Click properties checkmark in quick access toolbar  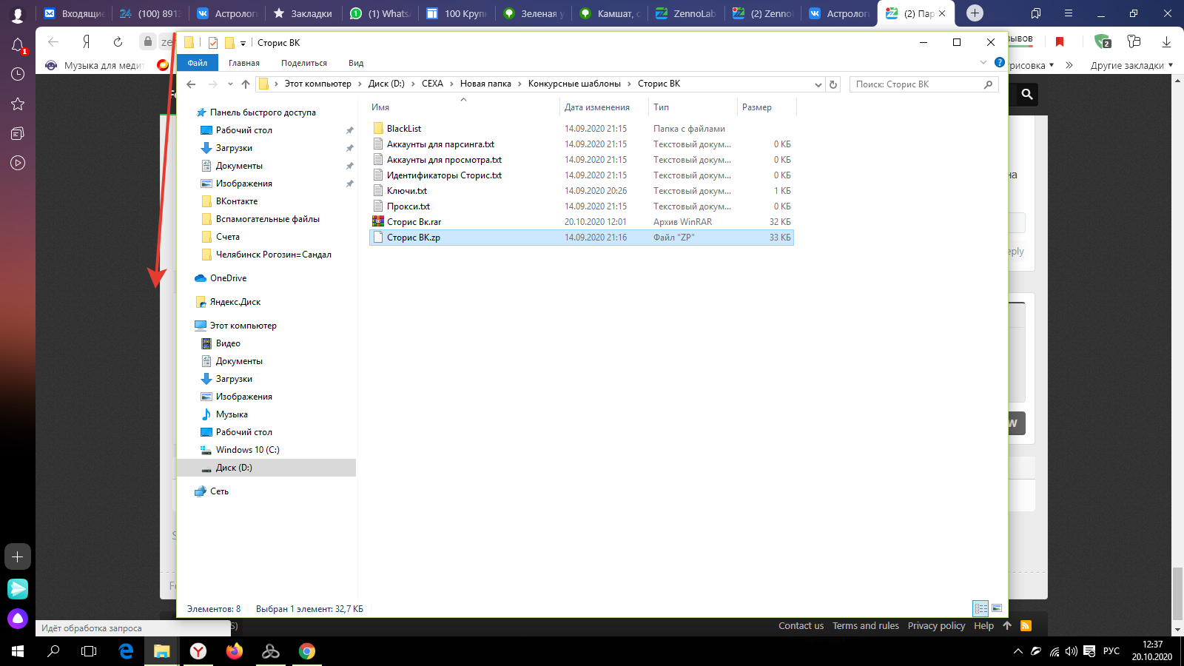click(213, 43)
